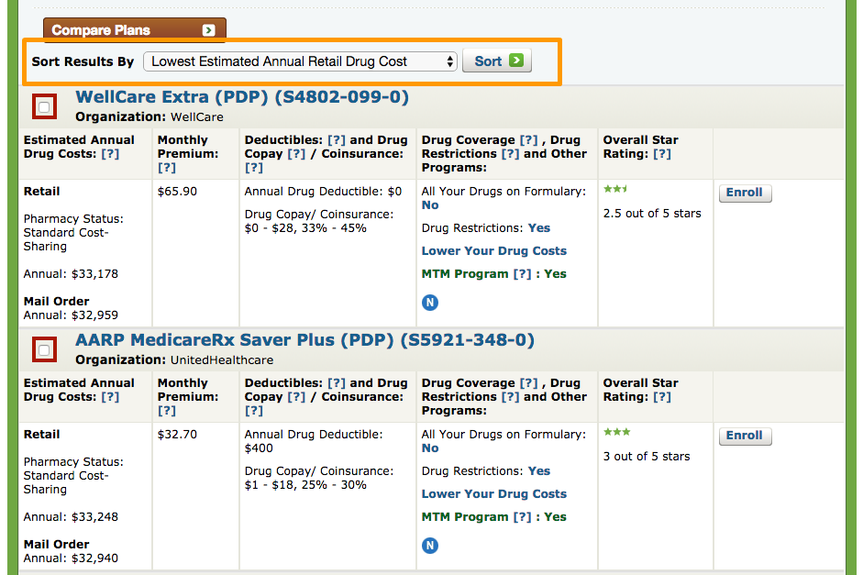Click AARP copay '$1 - $18, 25% - 30%'
The height and width of the screenshot is (575, 863).
pyautogui.click(x=305, y=485)
